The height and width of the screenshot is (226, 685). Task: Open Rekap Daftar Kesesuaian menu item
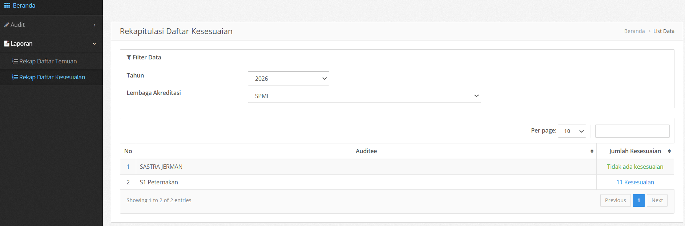pos(51,78)
